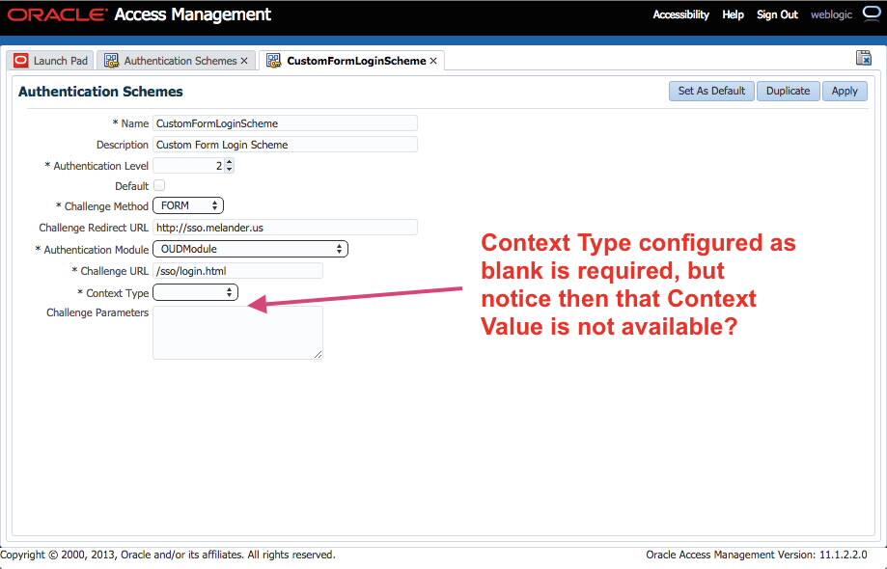This screenshot has height=569, width=887.
Task: Click the Duplicate button
Action: [x=788, y=91]
